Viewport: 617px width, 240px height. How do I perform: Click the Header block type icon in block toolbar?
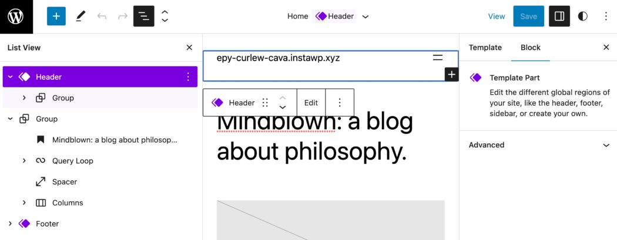[x=217, y=103]
